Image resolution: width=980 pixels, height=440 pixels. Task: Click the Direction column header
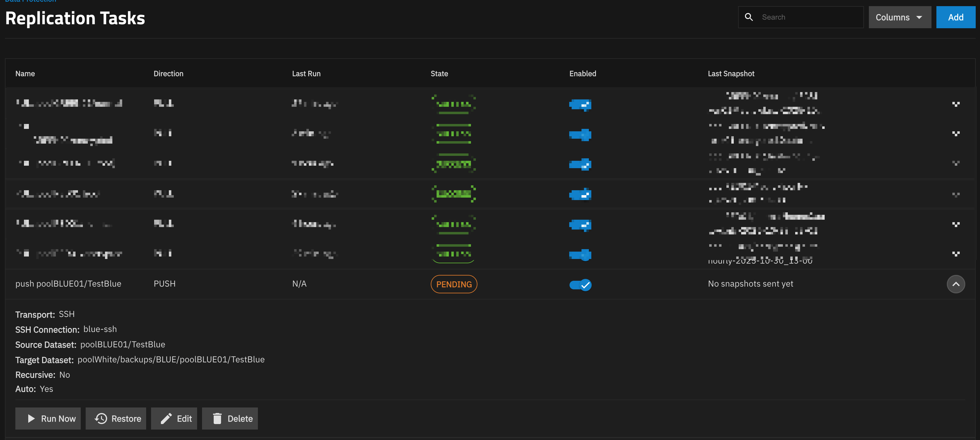click(168, 73)
